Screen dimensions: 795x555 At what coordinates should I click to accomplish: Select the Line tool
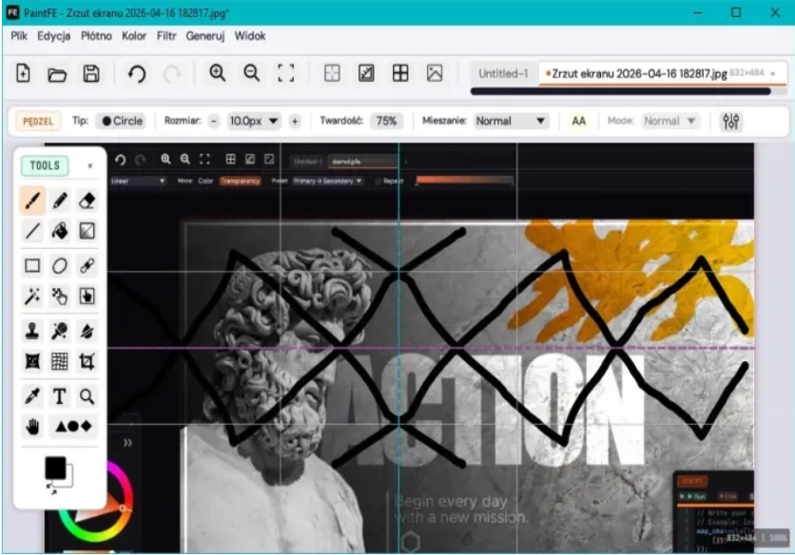pyautogui.click(x=32, y=231)
